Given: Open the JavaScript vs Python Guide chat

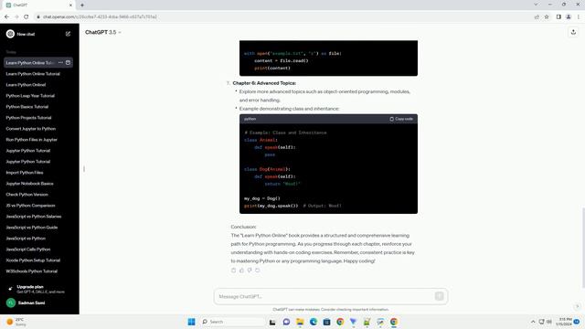Looking at the screenshot, I should 32,228.
